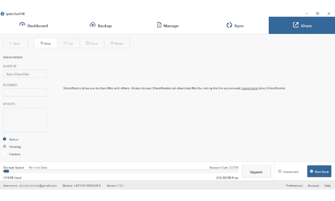The width and height of the screenshot is (335, 201).
Task: Click the Edit pencil button
Action: [69, 44]
